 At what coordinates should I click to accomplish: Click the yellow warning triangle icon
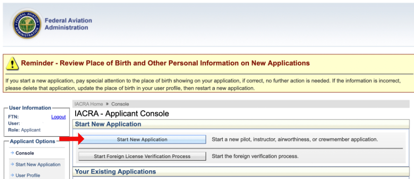[x=12, y=63]
